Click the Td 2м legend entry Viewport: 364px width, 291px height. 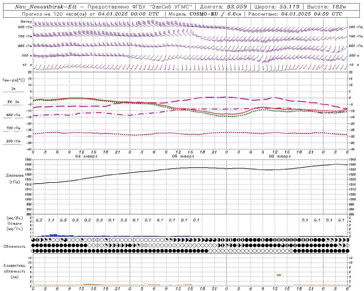click(x=13, y=103)
